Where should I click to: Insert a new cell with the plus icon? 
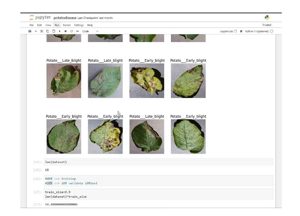36,31
